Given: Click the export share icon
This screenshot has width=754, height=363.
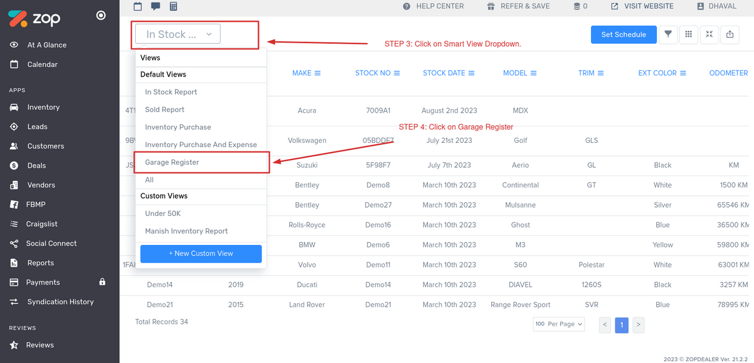Looking at the screenshot, I should pyautogui.click(x=730, y=34).
